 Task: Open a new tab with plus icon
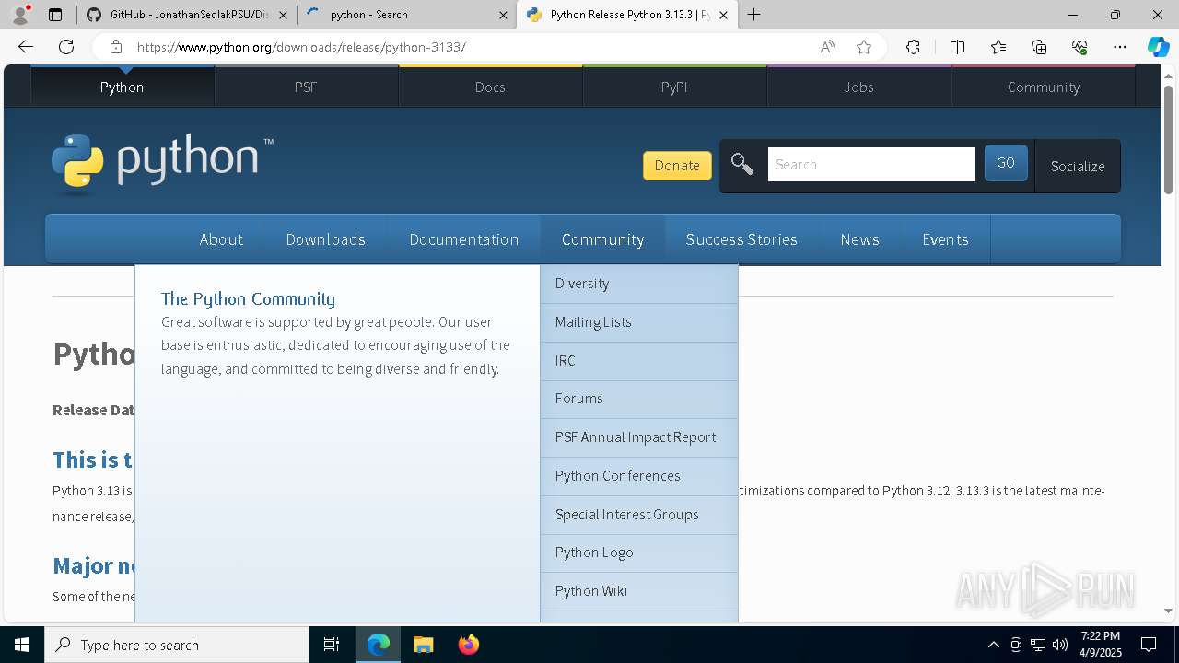pos(754,15)
